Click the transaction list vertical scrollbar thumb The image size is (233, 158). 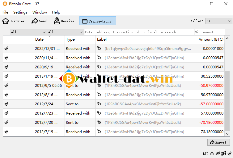[227, 101]
